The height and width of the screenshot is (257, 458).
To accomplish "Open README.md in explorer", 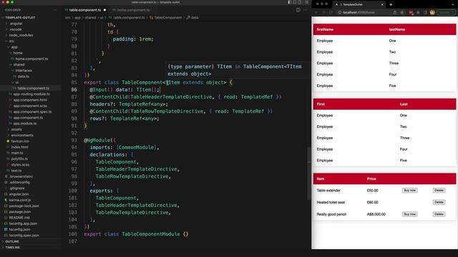I will pyautogui.click(x=19, y=218).
